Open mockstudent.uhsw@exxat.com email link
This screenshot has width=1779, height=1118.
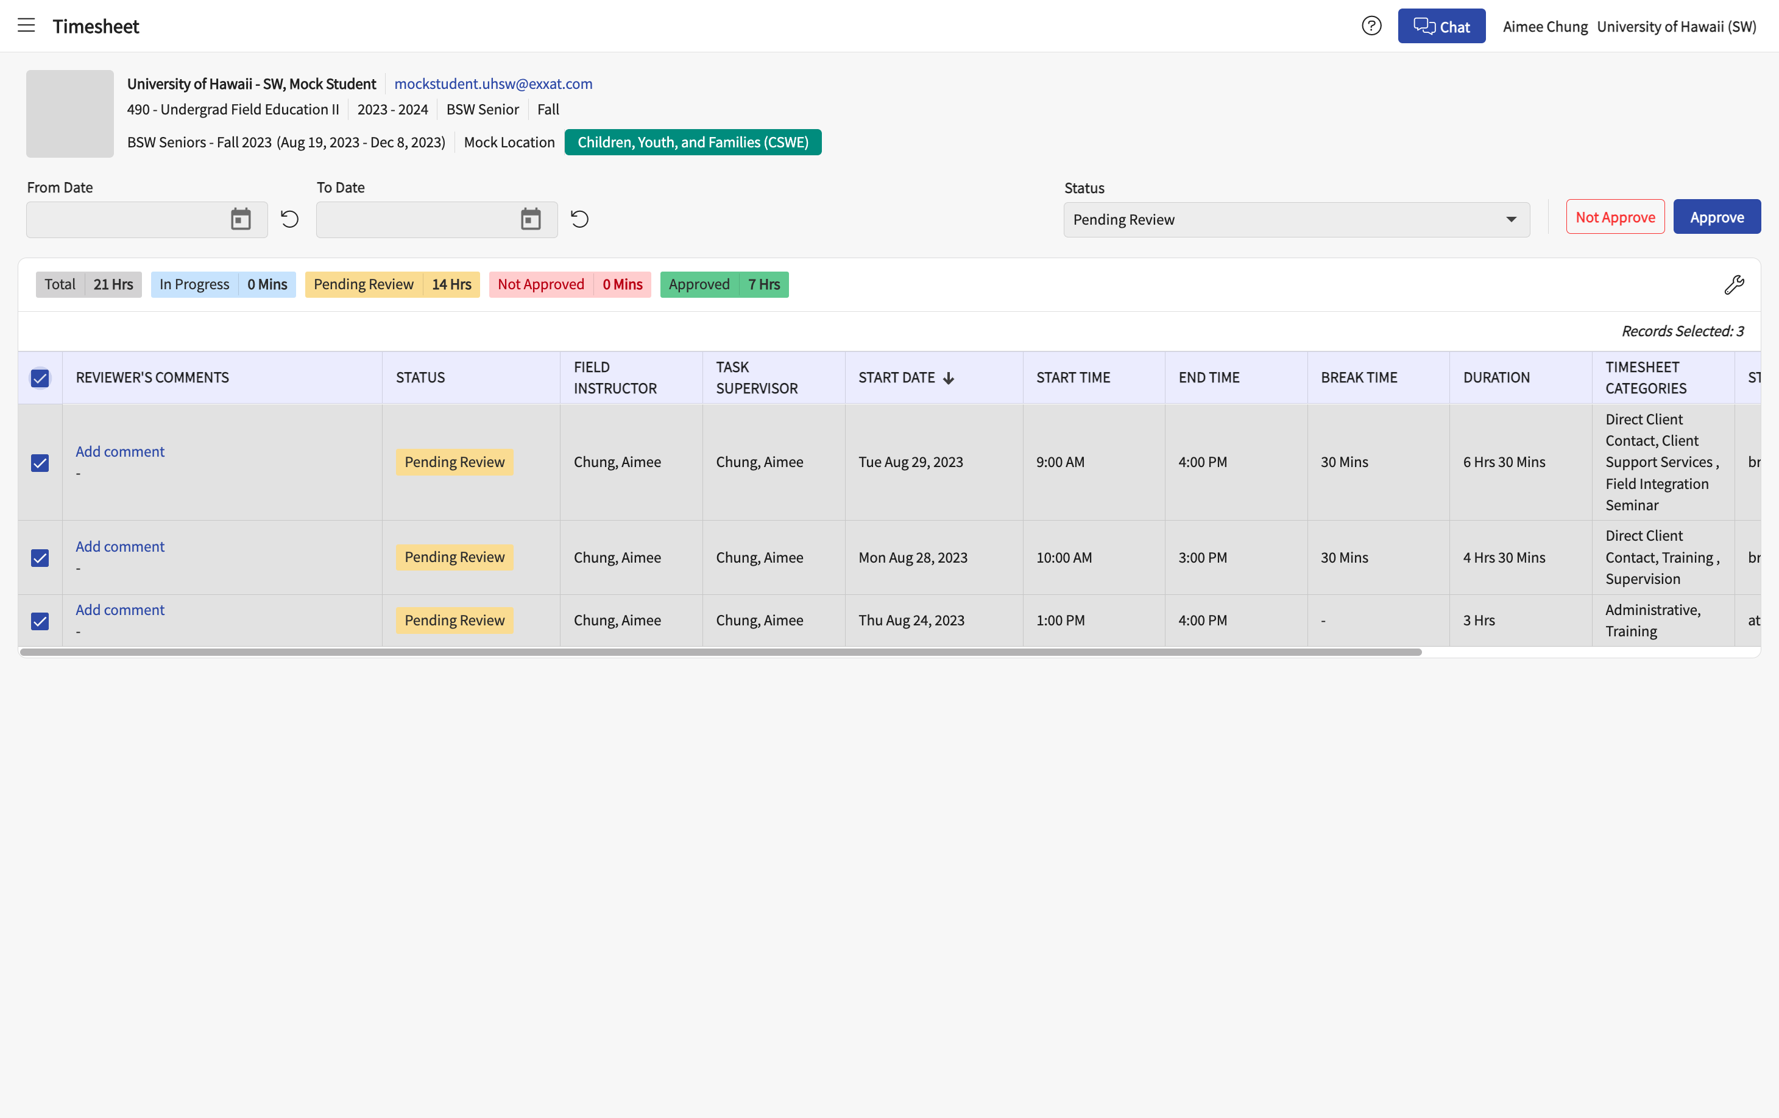pyautogui.click(x=493, y=83)
